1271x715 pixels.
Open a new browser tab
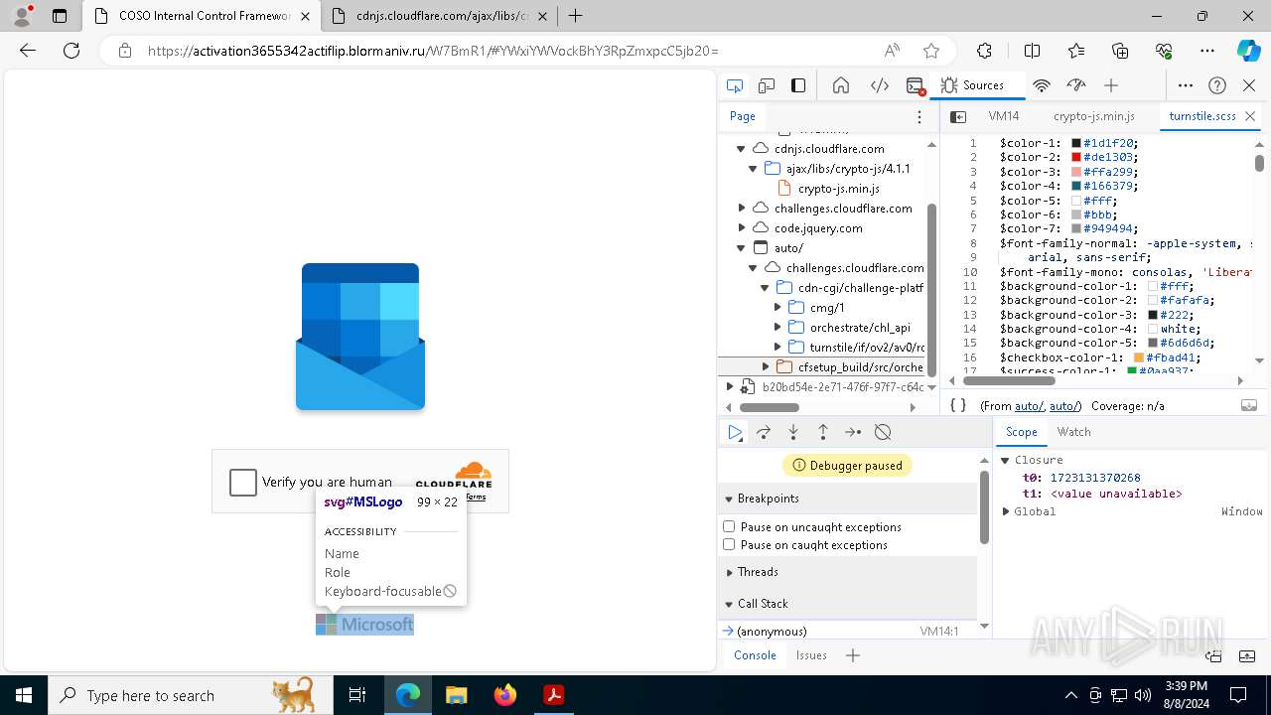click(x=575, y=16)
